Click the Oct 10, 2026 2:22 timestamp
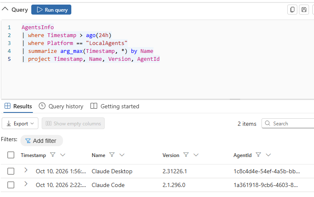Viewport: 314px width, 197px height. [61, 185]
